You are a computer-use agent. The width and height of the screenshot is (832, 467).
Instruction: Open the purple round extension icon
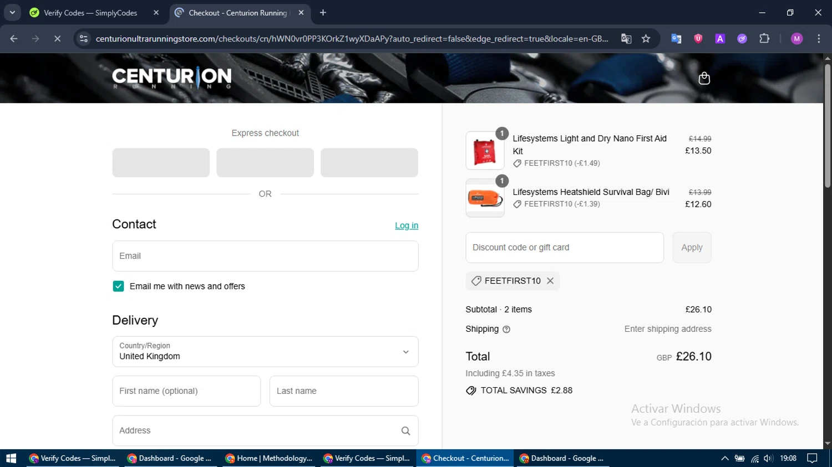742,38
